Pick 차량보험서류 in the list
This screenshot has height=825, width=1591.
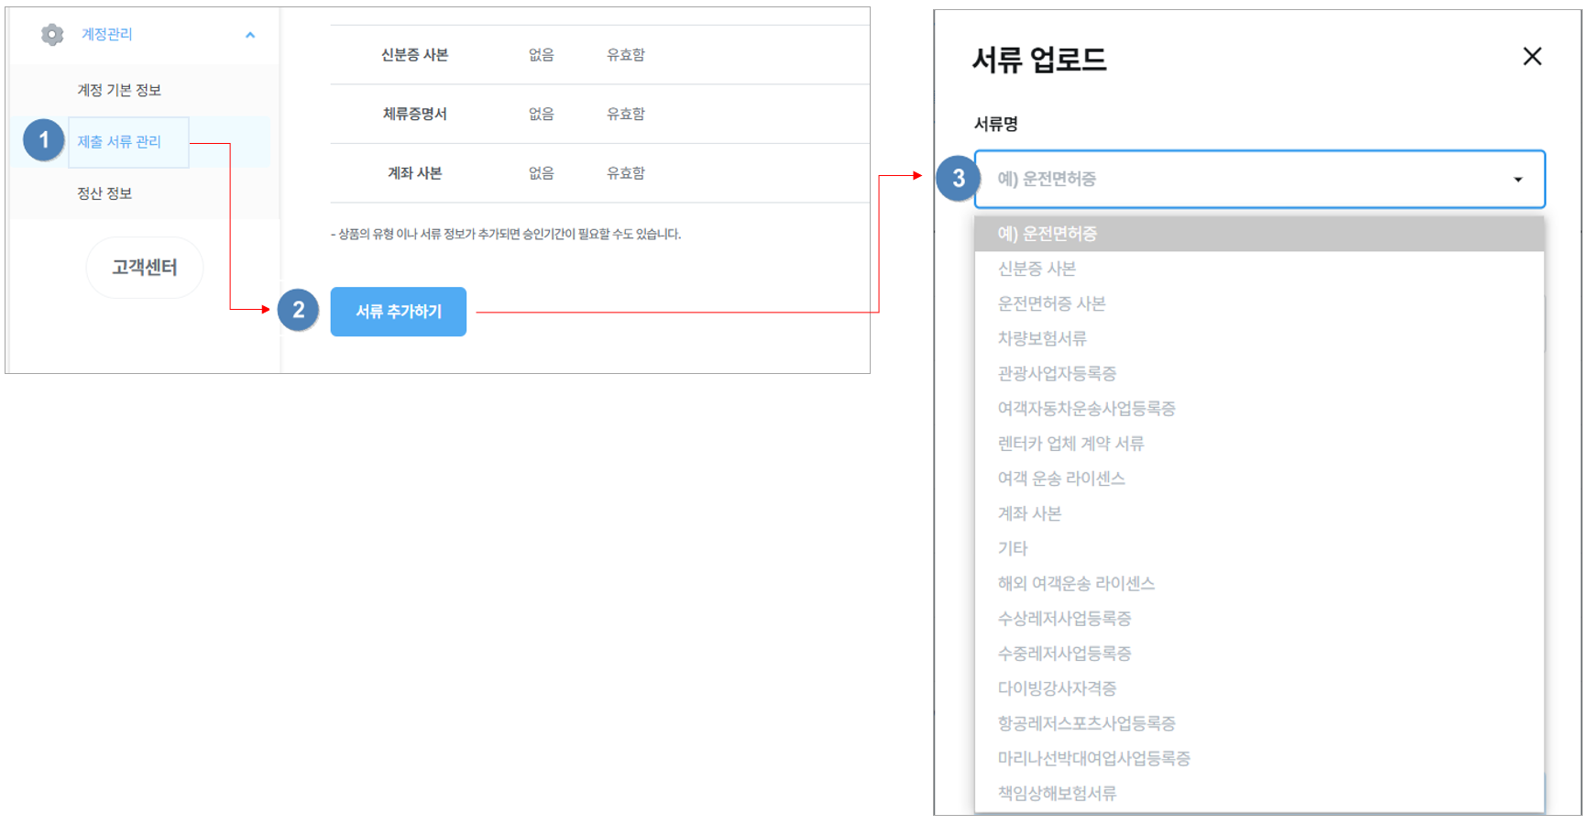coord(1042,338)
